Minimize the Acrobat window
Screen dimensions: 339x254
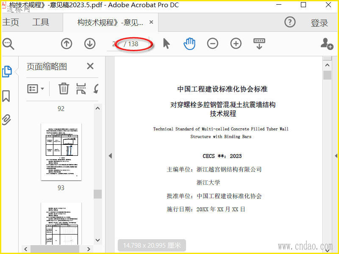pos(279,5)
